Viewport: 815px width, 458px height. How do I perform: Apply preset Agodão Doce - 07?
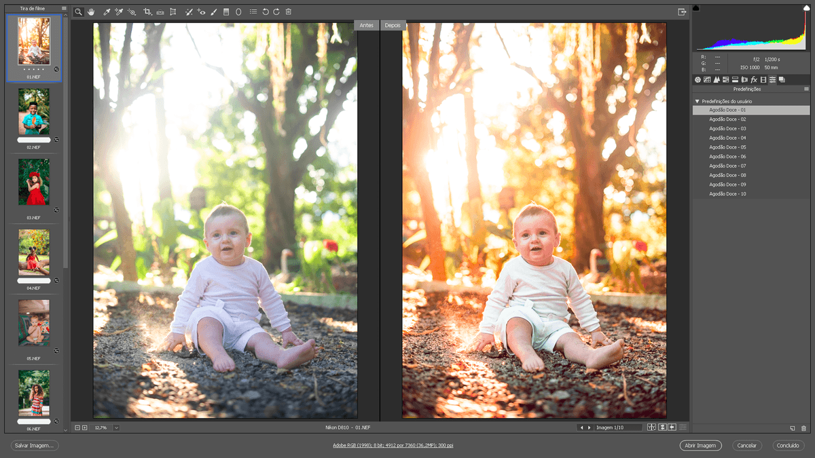coord(751,166)
